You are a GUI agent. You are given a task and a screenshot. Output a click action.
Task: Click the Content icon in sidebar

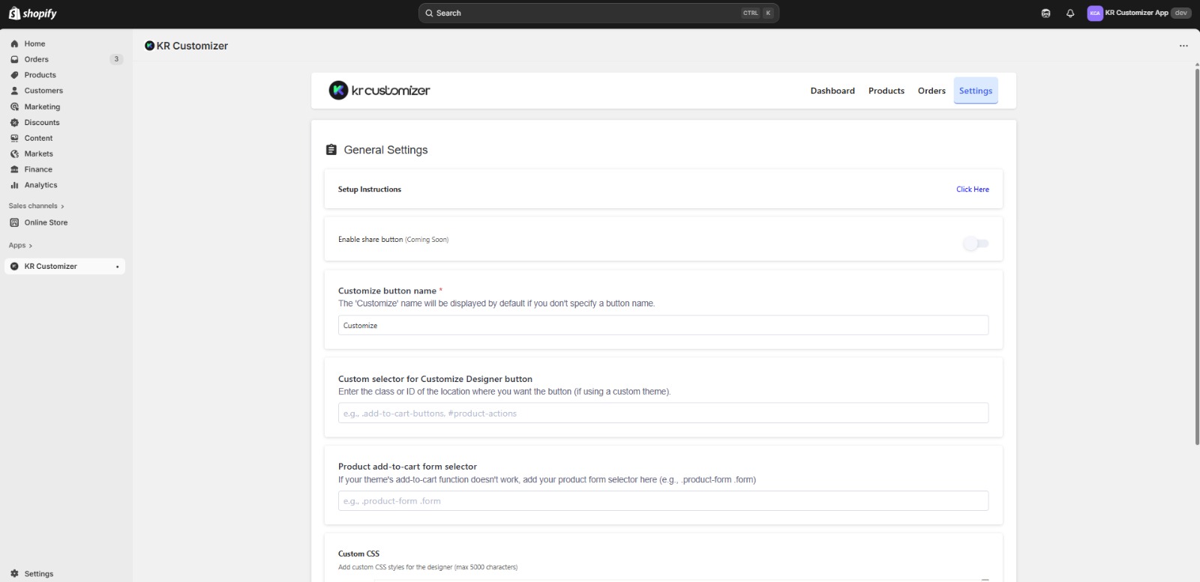click(14, 138)
